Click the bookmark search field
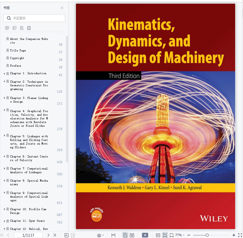The image size is (243, 238). [34, 18]
